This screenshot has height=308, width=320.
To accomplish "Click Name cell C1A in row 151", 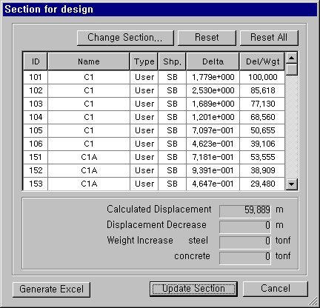I will coord(89,157).
